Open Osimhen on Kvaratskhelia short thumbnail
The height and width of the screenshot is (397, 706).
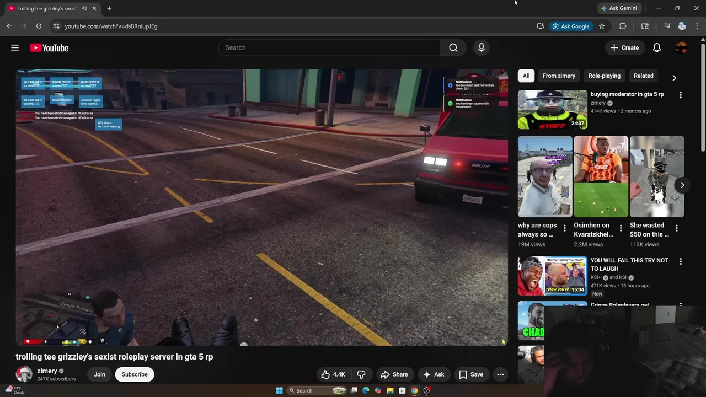point(601,176)
